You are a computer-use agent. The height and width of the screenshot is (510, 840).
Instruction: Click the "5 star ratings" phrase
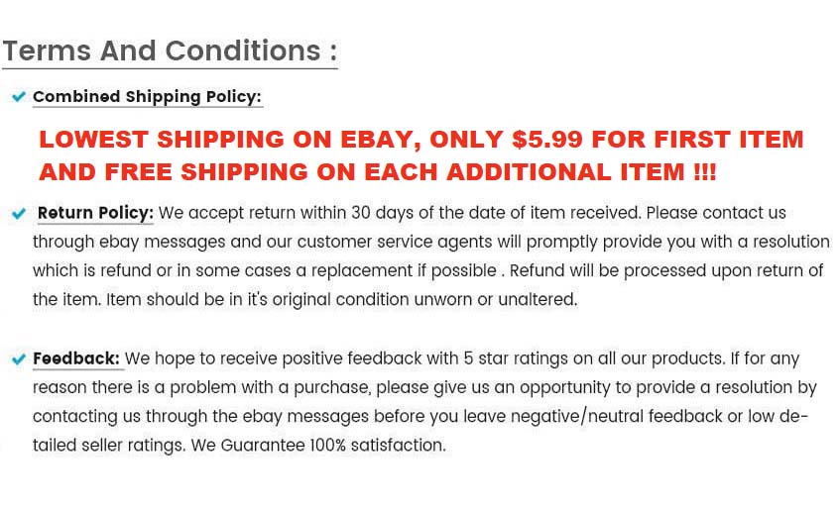[513, 358]
